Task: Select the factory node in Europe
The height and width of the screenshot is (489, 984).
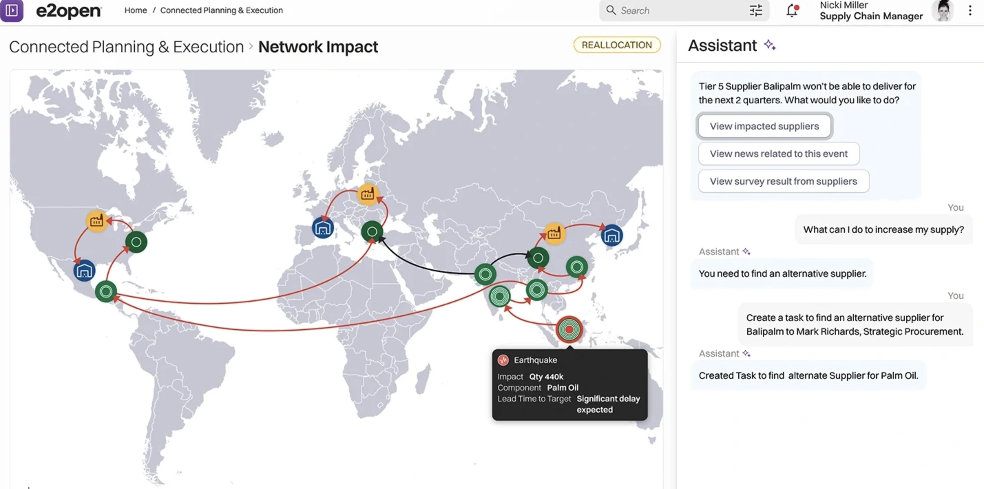Action: (x=367, y=195)
